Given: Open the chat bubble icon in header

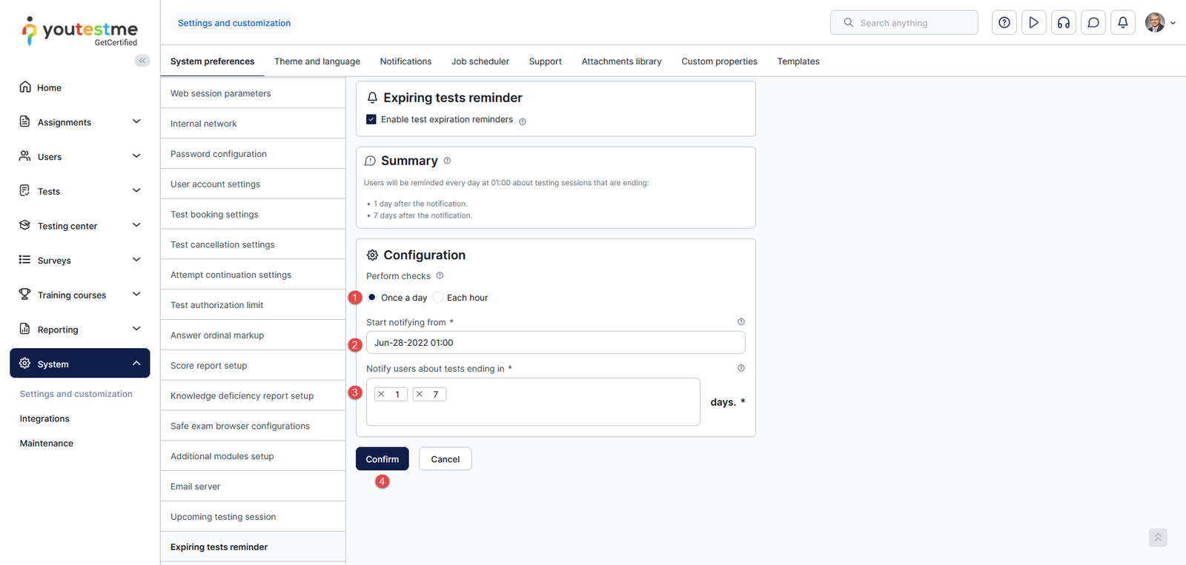Looking at the screenshot, I should coord(1093,23).
